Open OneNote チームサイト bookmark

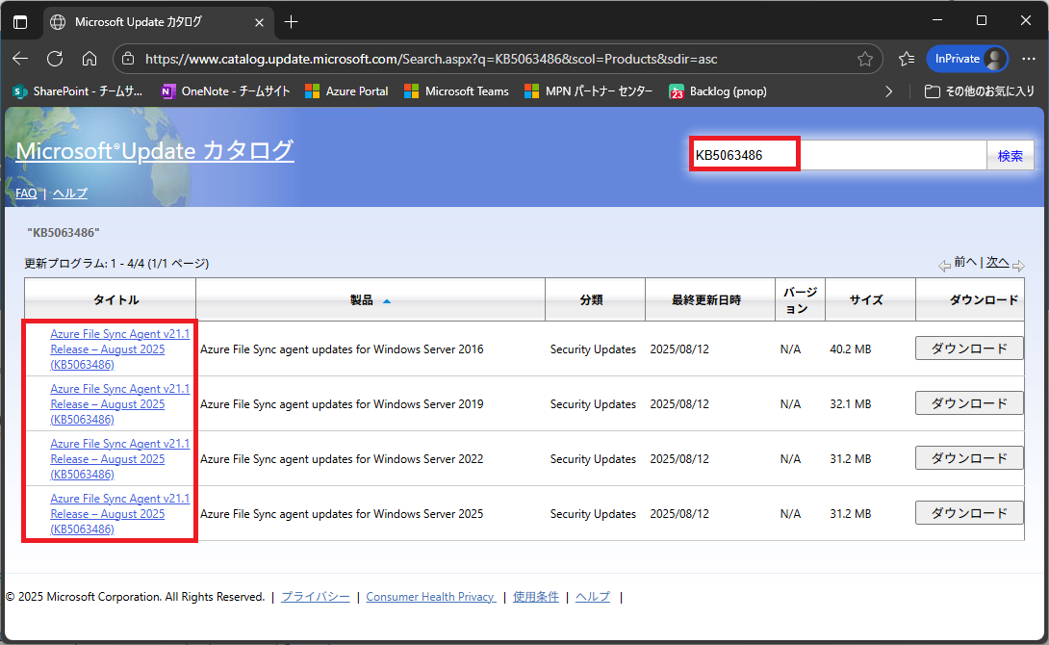click(225, 91)
